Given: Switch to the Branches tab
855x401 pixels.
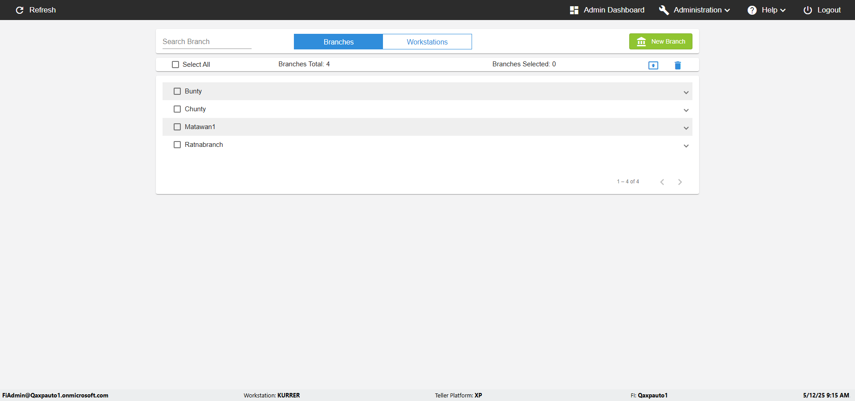Looking at the screenshot, I should (338, 42).
